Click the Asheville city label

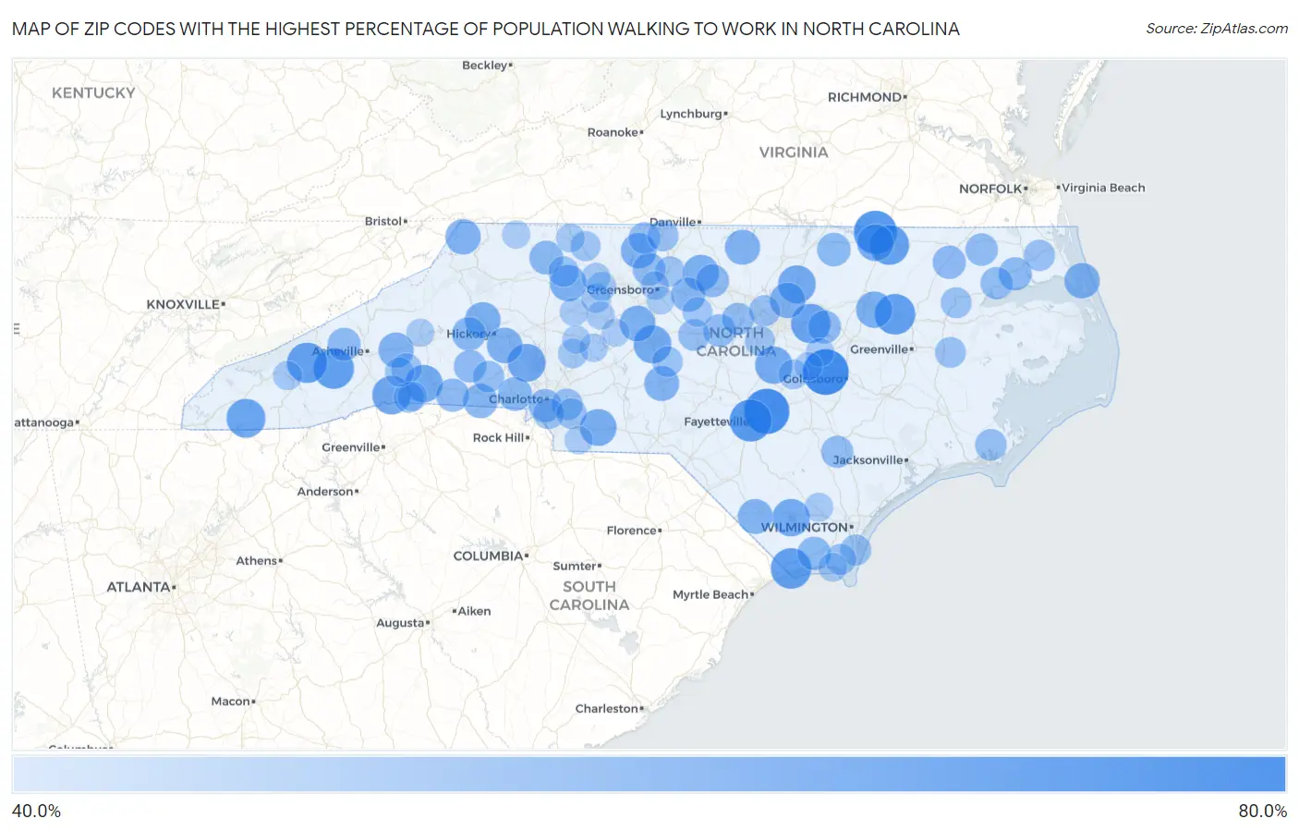(x=340, y=351)
